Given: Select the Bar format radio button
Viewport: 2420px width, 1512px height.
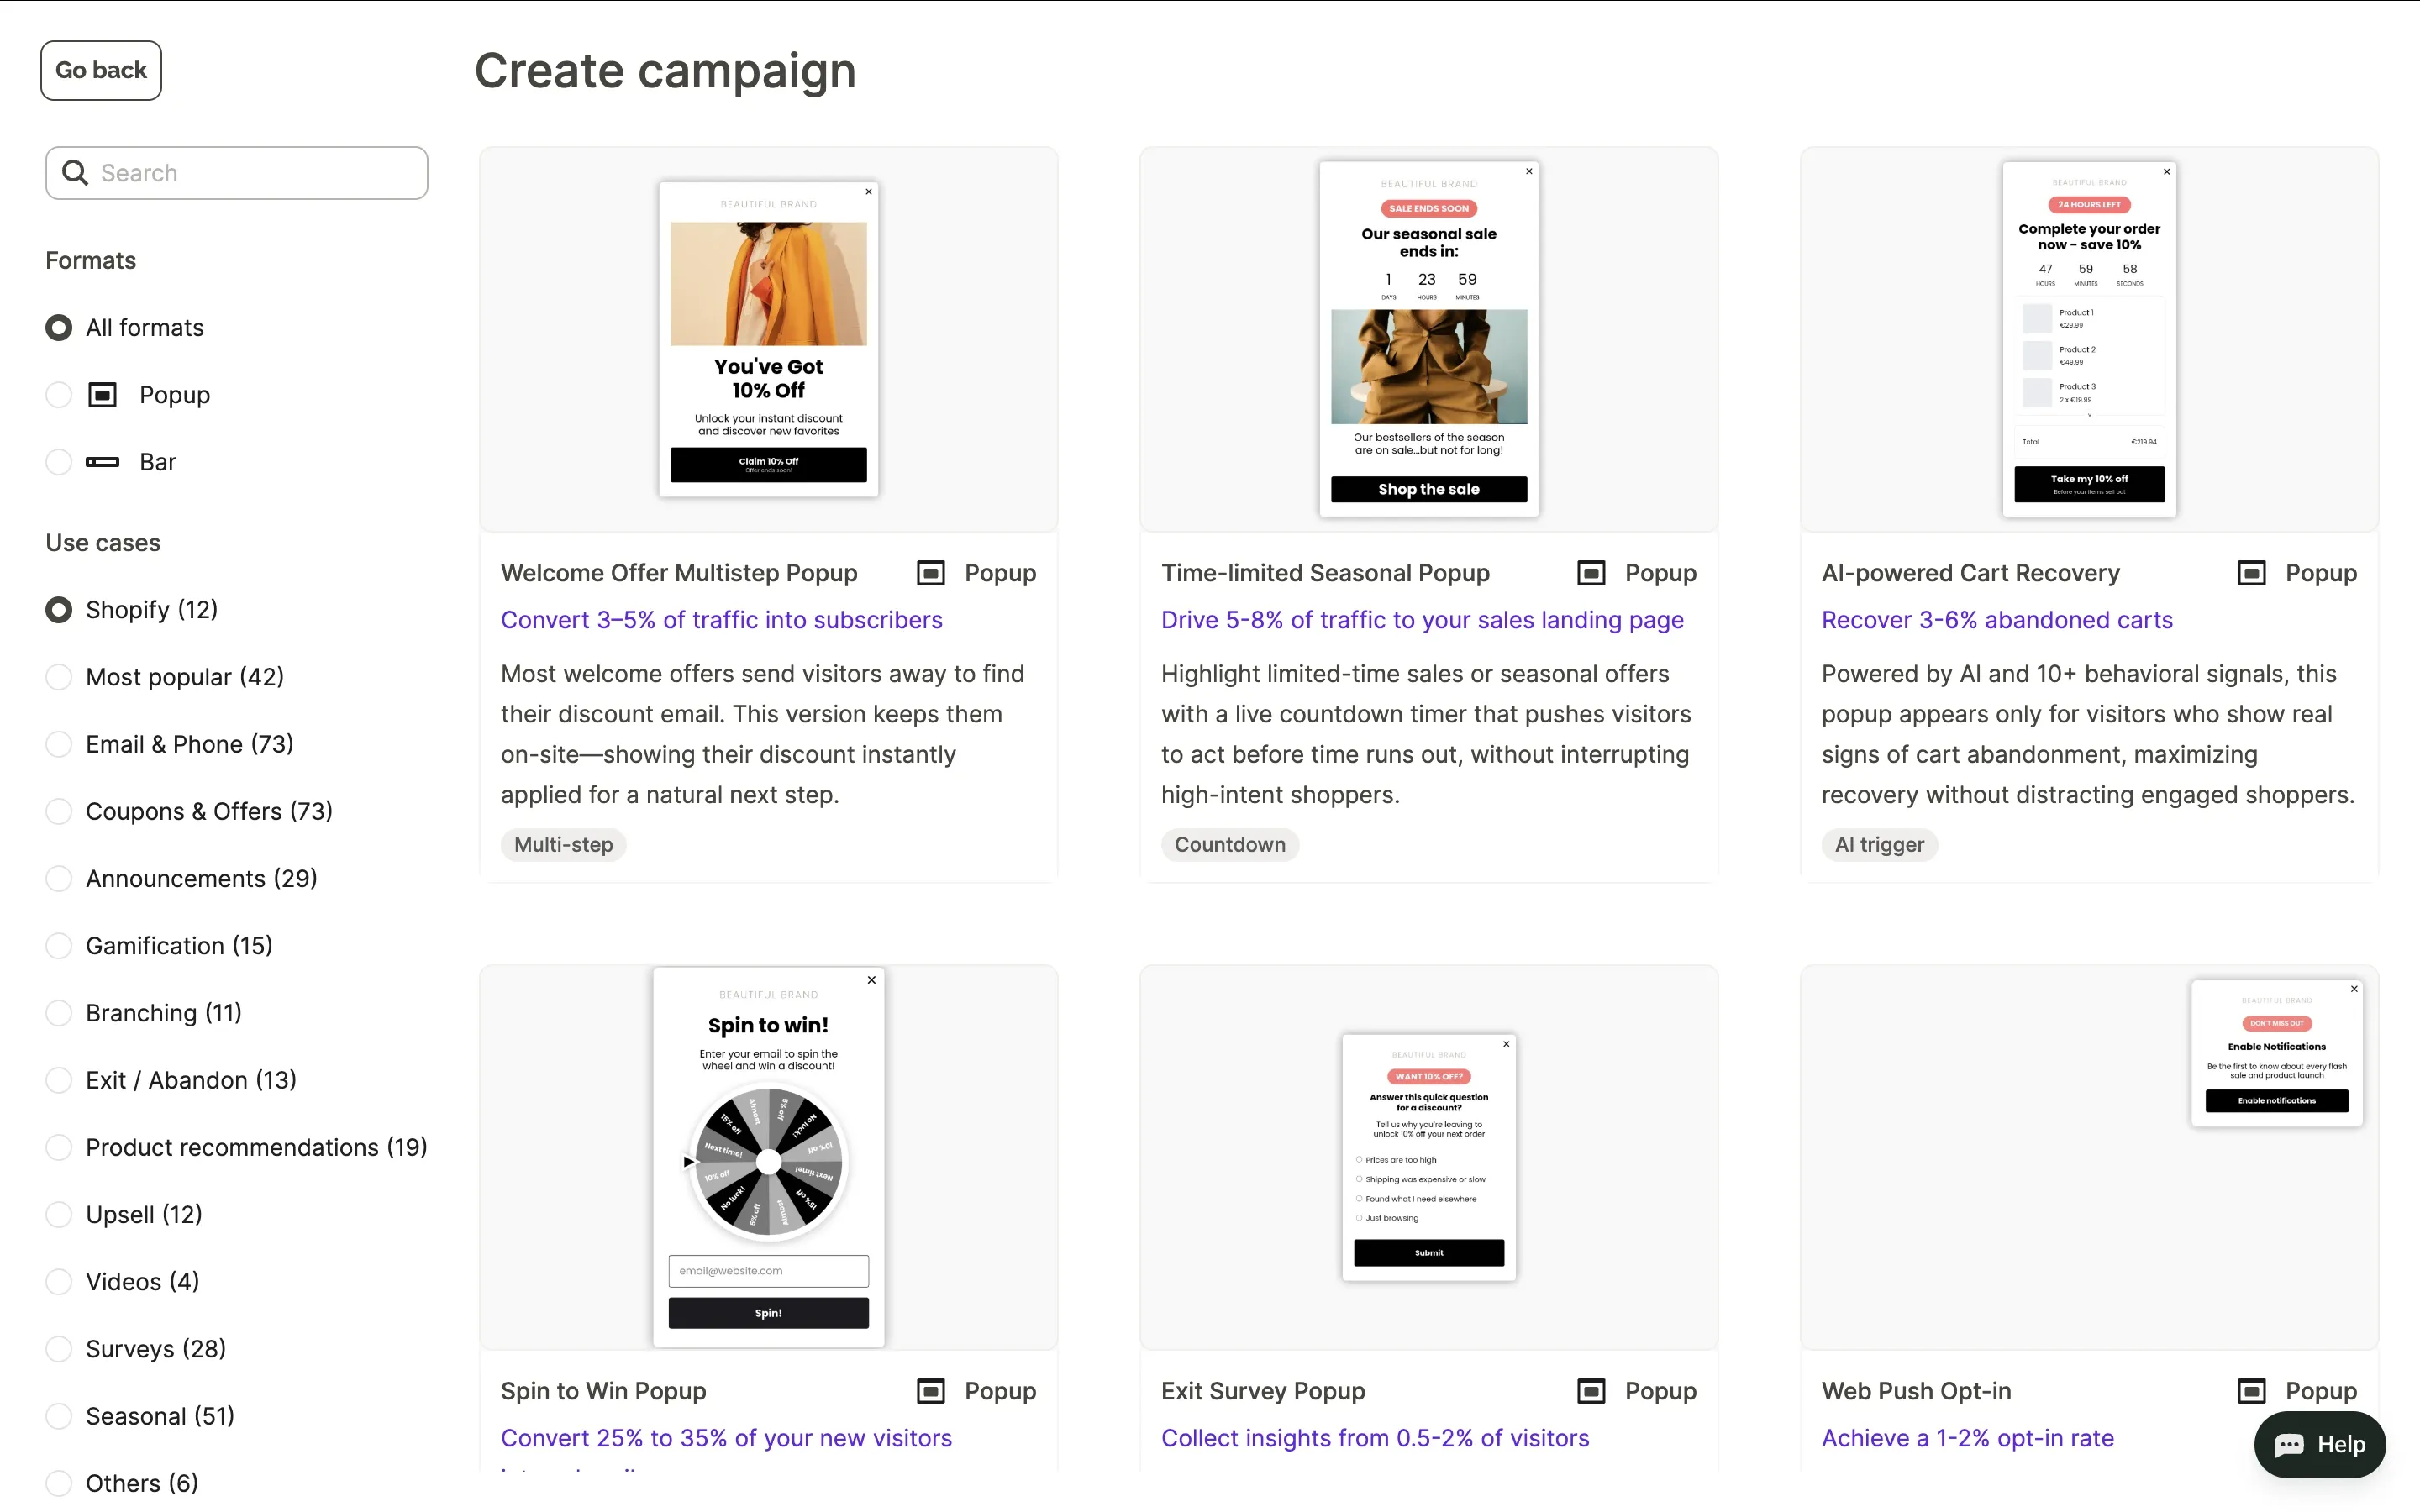Looking at the screenshot, I should 59,462.
